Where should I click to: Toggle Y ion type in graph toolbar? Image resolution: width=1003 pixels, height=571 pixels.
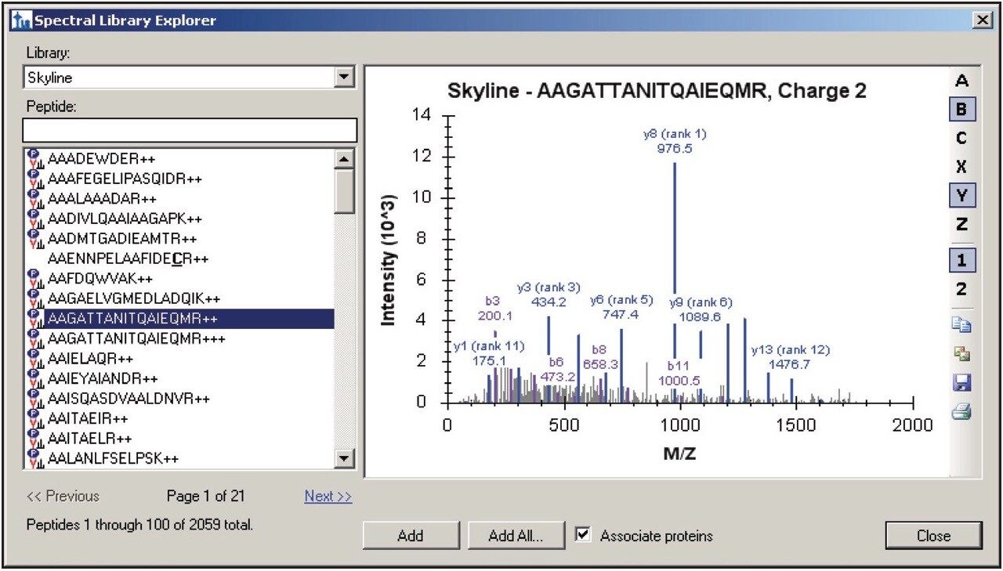point(961,196)
